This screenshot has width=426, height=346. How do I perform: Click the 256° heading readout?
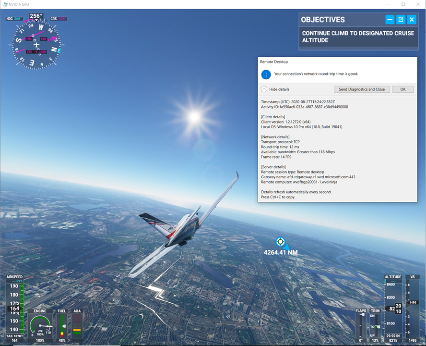point(36,16)
